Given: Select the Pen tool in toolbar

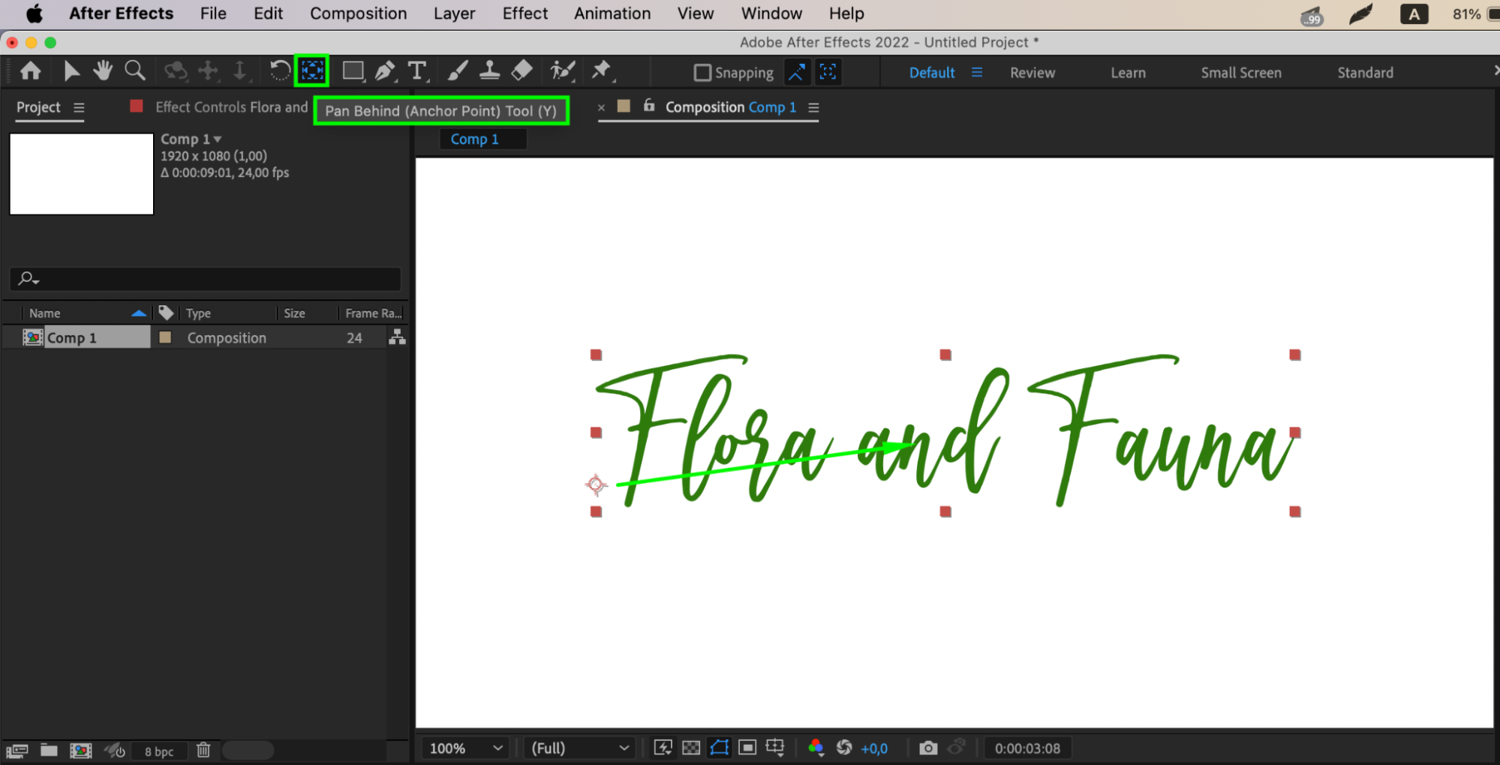Looking at the screenshot, I should (384, 71).
